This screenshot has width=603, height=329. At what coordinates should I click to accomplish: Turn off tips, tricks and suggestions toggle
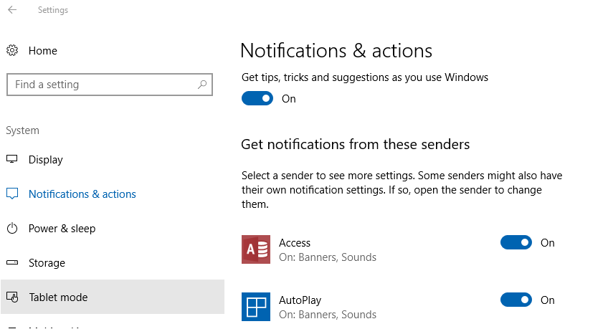click(x=257, y=98)
